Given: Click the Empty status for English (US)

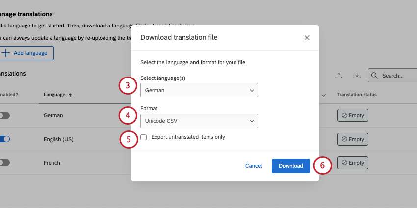Looking at the screenshot, I should click(352, 139).
